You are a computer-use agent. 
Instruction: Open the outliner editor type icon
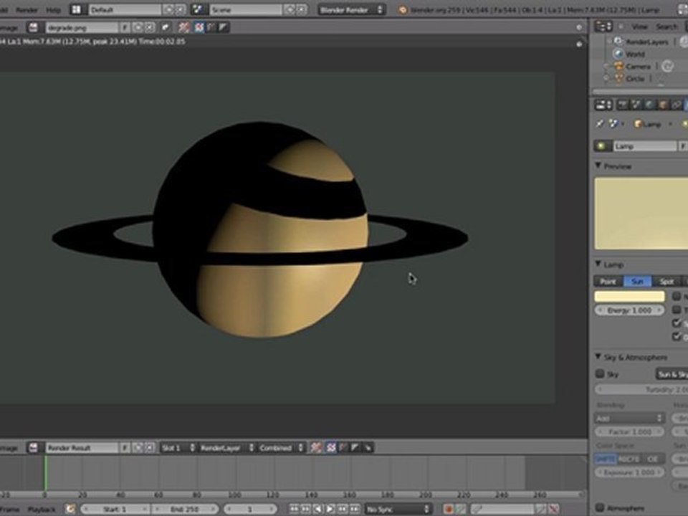[603, 27]
